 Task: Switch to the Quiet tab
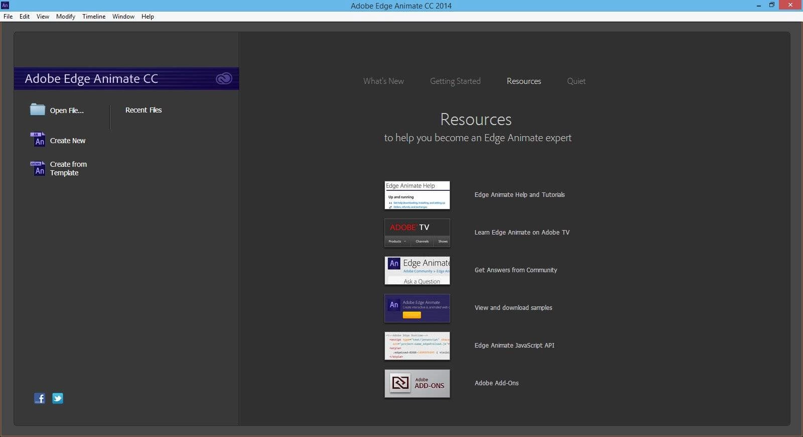(576, 81)
